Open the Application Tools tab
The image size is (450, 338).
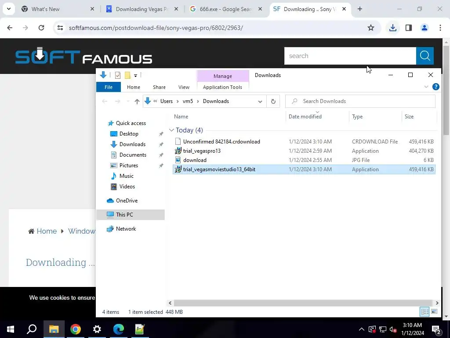[222, 87]
